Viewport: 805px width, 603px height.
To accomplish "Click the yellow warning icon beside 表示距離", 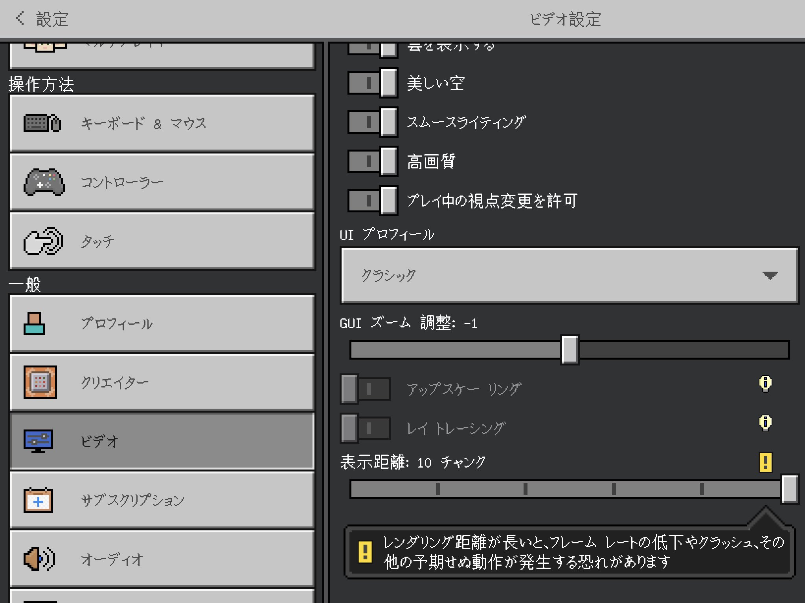I will pyautogui.click(x=765, y=462).
